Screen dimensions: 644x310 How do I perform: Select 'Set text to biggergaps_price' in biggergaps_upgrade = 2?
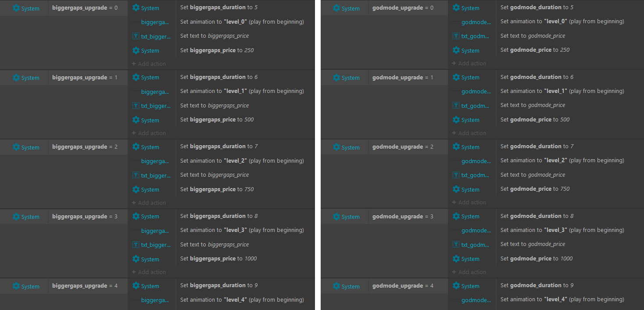(215, 175)
